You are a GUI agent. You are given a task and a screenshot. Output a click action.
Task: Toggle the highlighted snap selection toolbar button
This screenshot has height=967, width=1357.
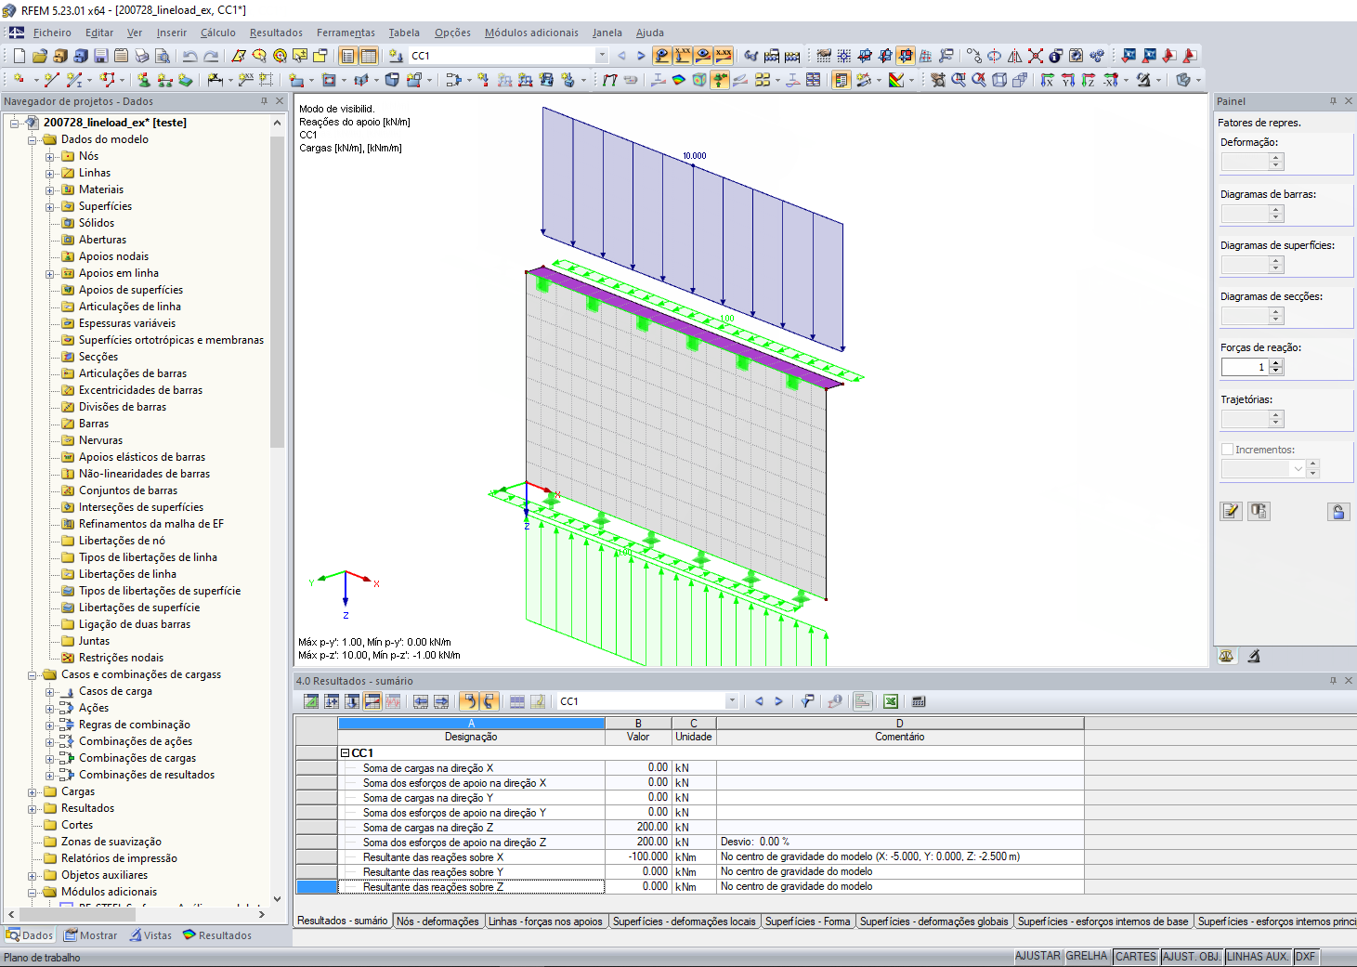pos(906,56)
